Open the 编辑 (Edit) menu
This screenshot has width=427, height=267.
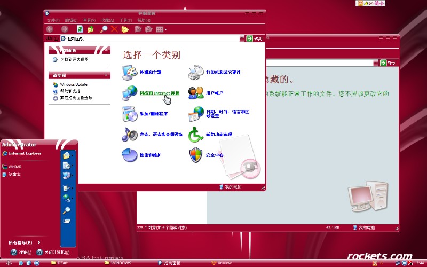pos(71,20)
